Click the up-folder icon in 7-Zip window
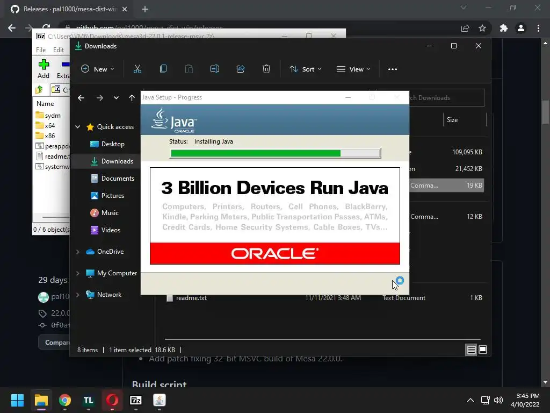The image size is (550, 413). click(39, 90)
